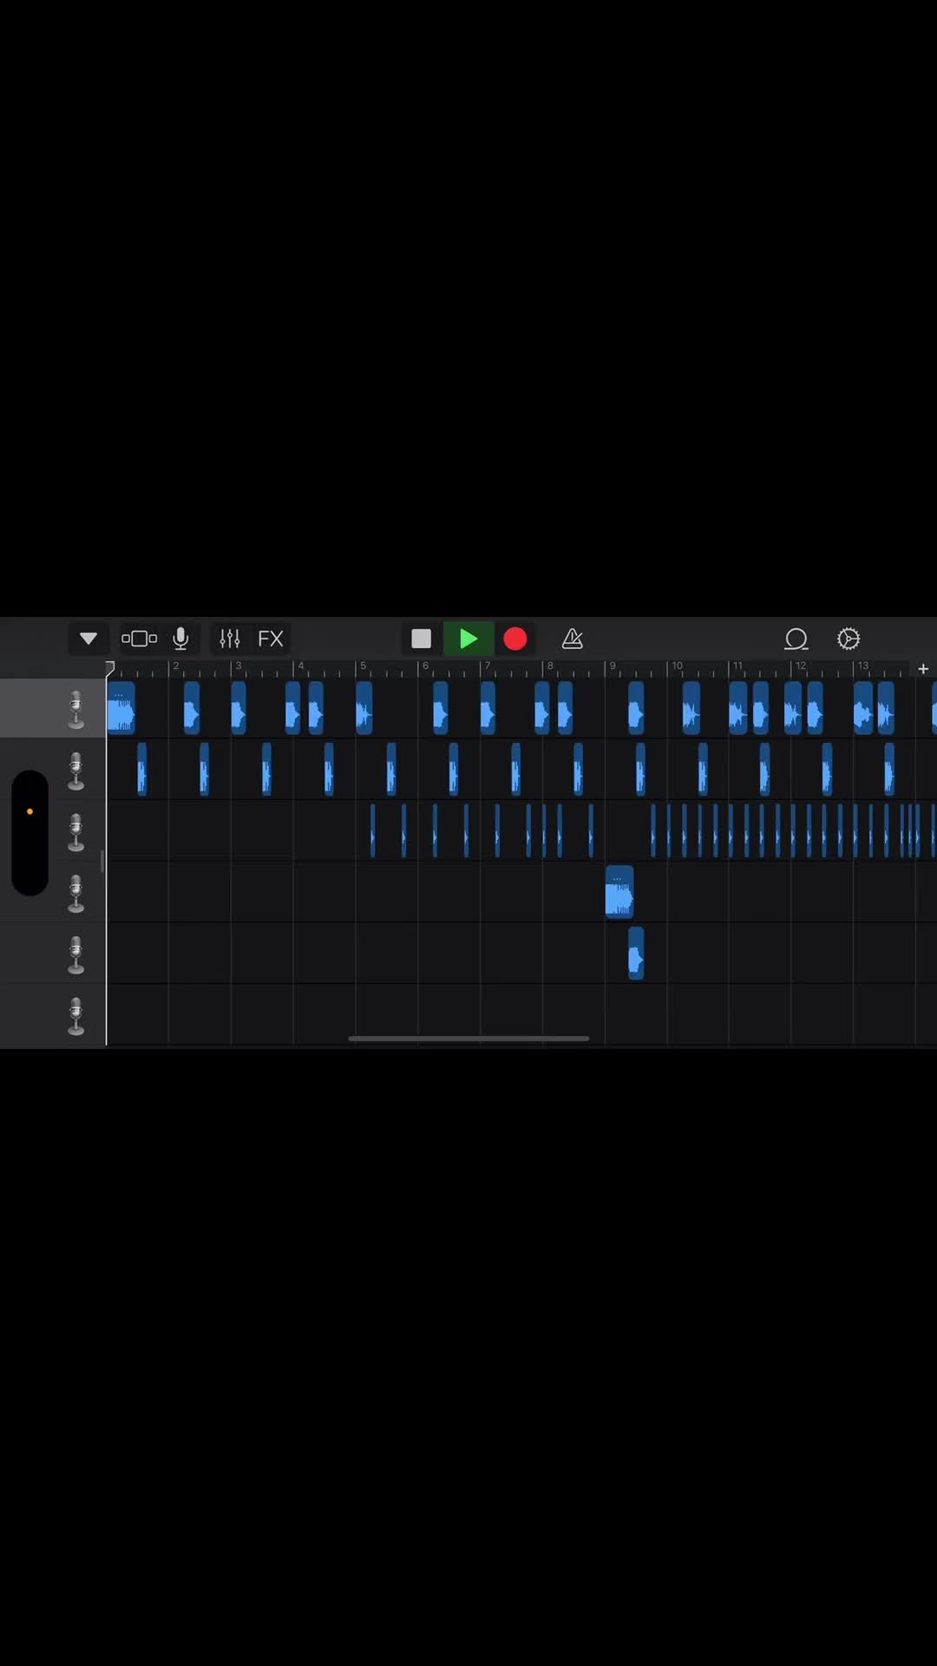The image size is (937, 1666).
Task: Select the second track's microphone icon
Action: (x=76, y=771)
